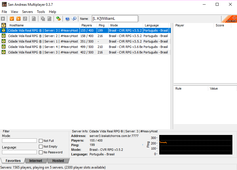Click the lock icon of the Server: 4 row

point(3,47)
